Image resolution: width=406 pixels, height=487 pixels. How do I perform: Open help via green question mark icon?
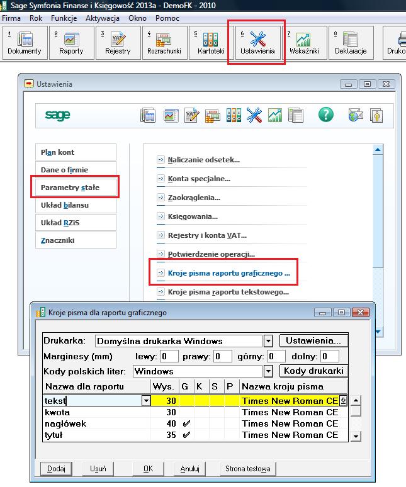pos(326,115)
